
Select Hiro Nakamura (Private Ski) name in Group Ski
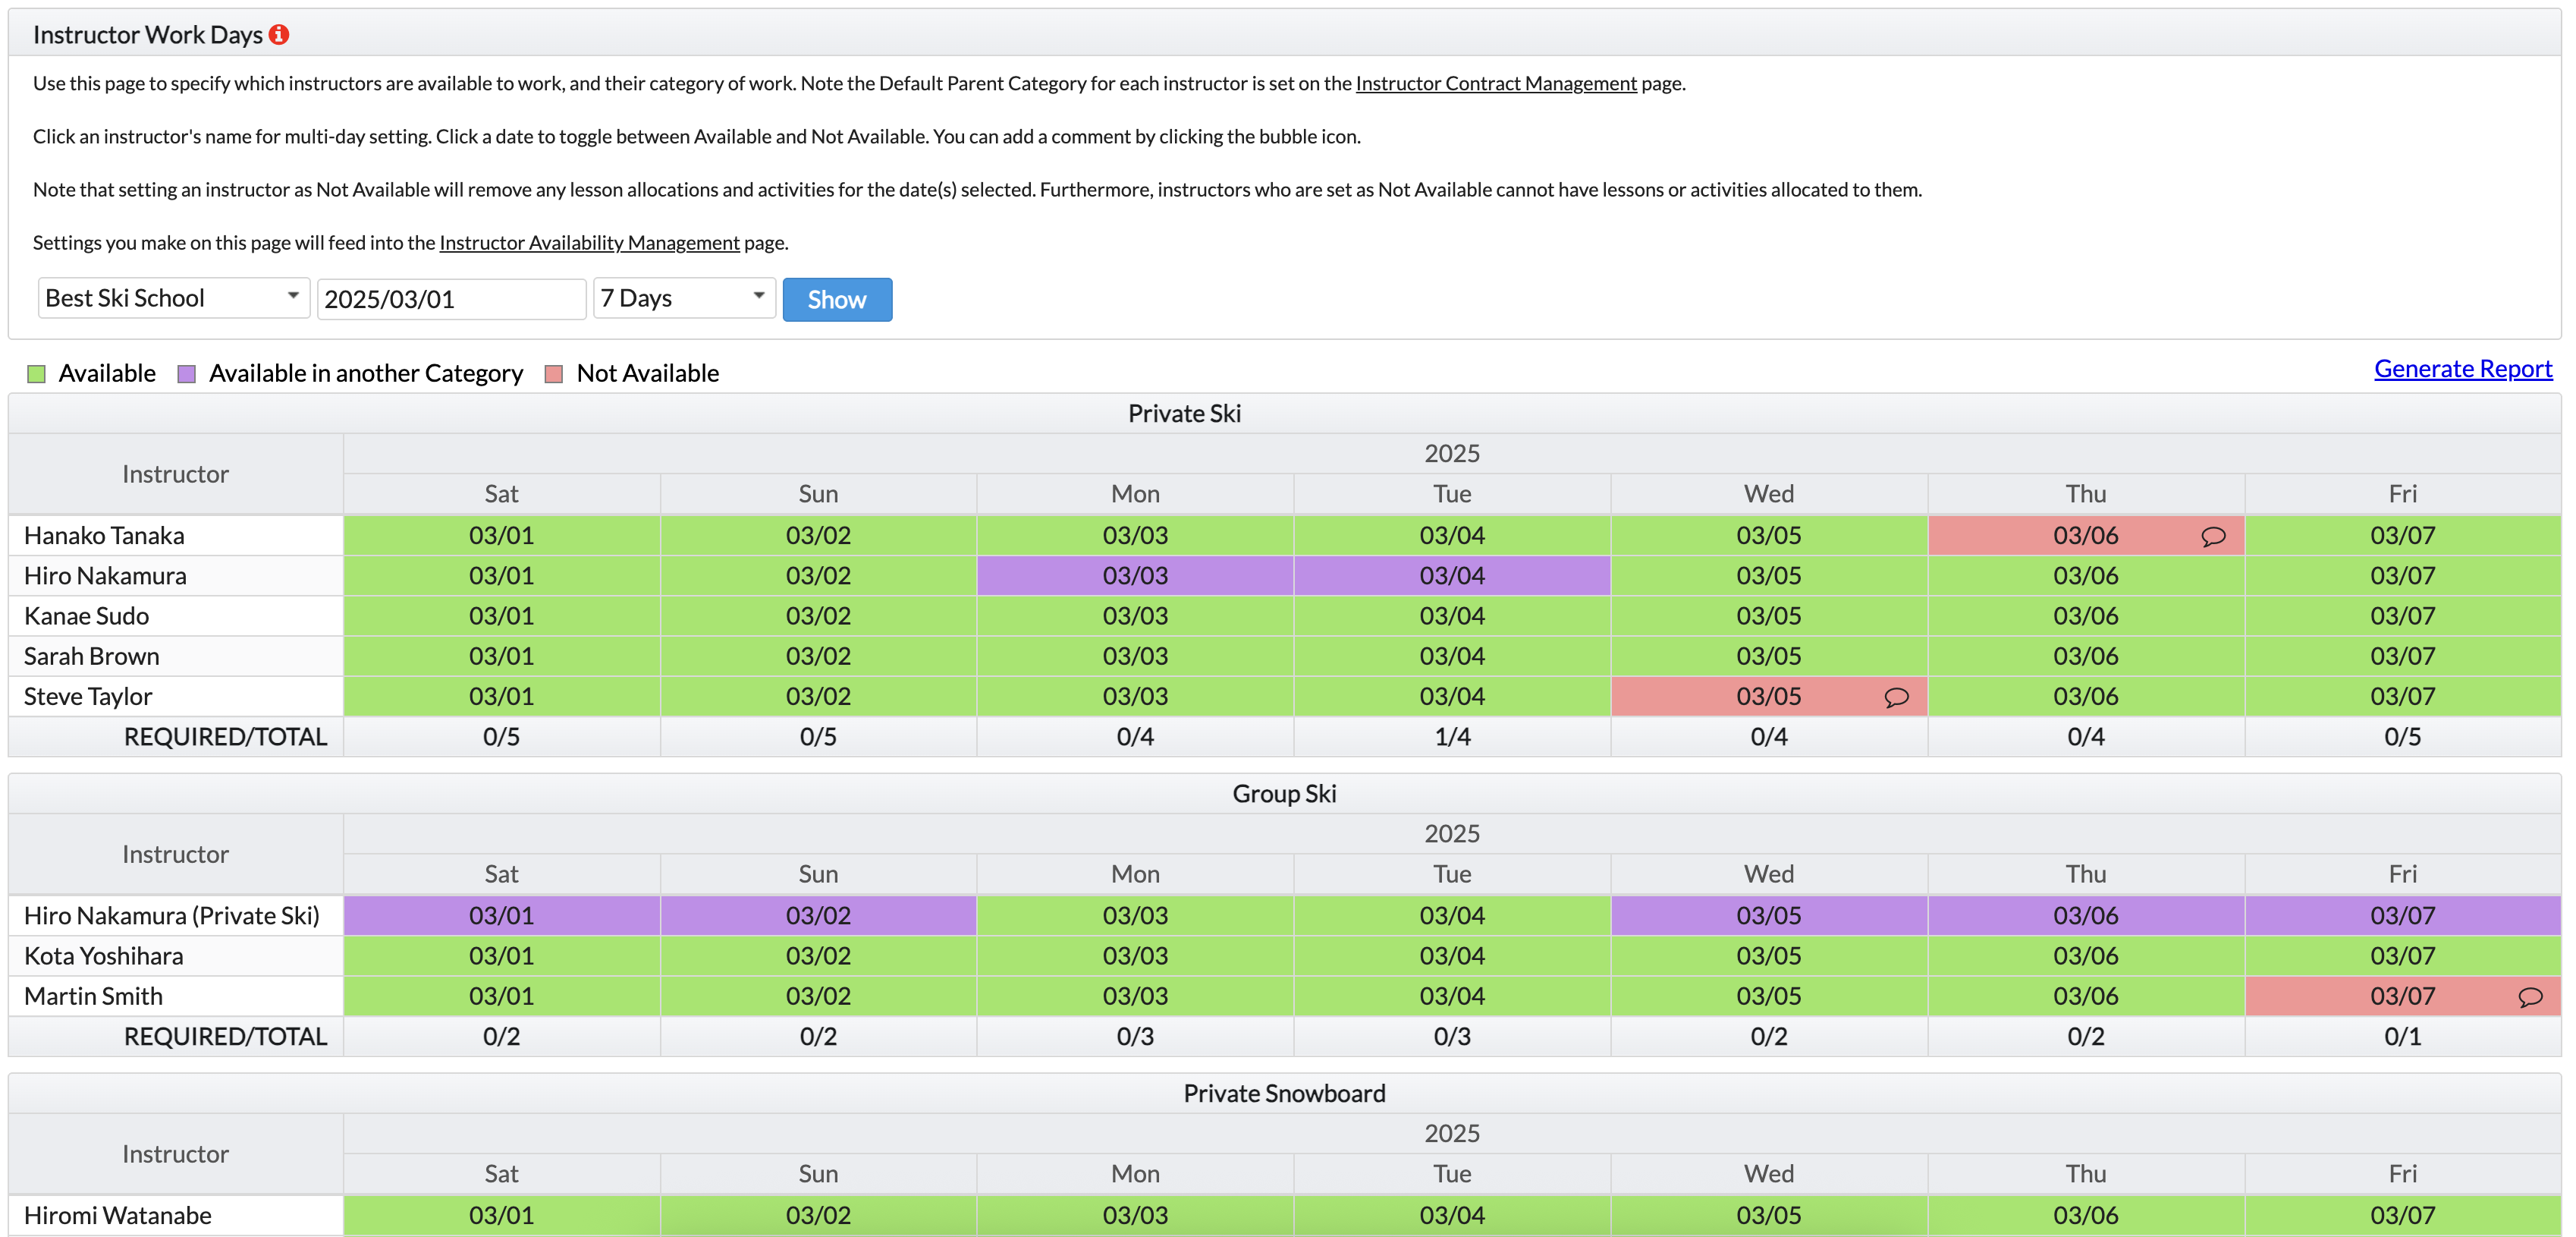171,914
